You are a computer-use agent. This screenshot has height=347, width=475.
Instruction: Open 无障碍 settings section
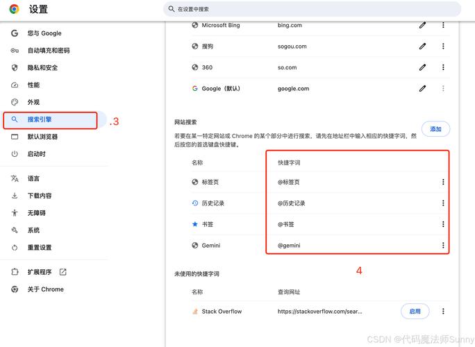[x=36, y=213]
